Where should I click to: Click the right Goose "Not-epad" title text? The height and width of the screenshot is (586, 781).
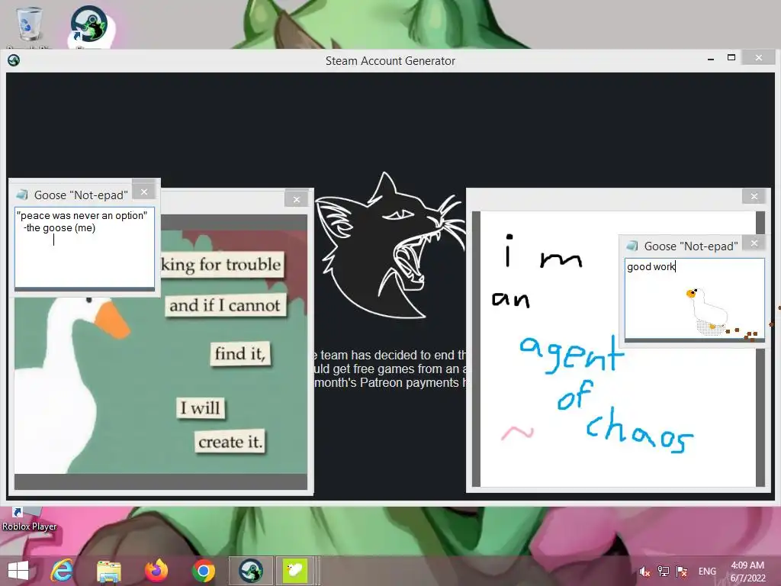click(x=691, y=246)
